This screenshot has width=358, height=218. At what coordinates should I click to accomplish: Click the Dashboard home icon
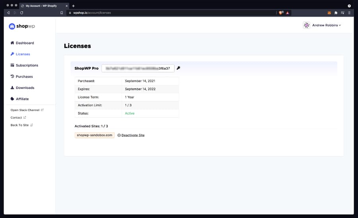pyautogui.click(x=12, y=43)
